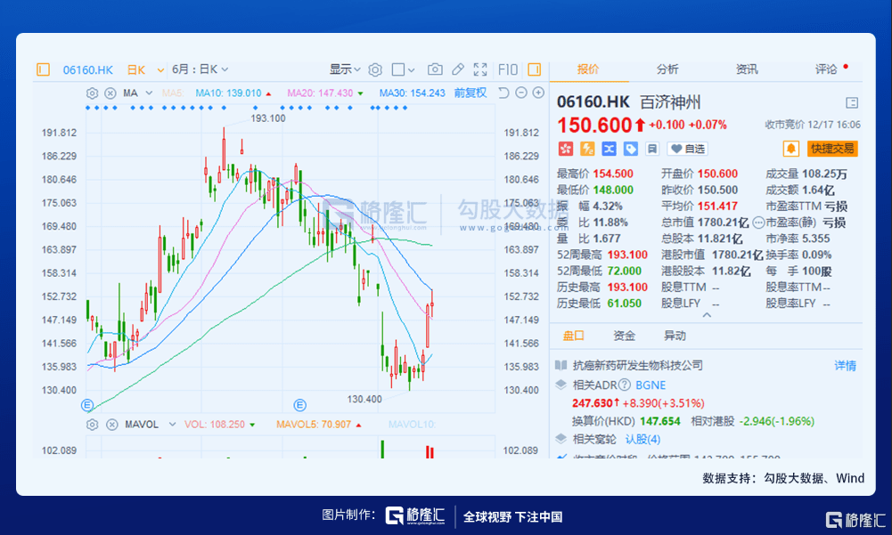
Task: Select the drawing pencil tool
Action: tap(457, 69)
